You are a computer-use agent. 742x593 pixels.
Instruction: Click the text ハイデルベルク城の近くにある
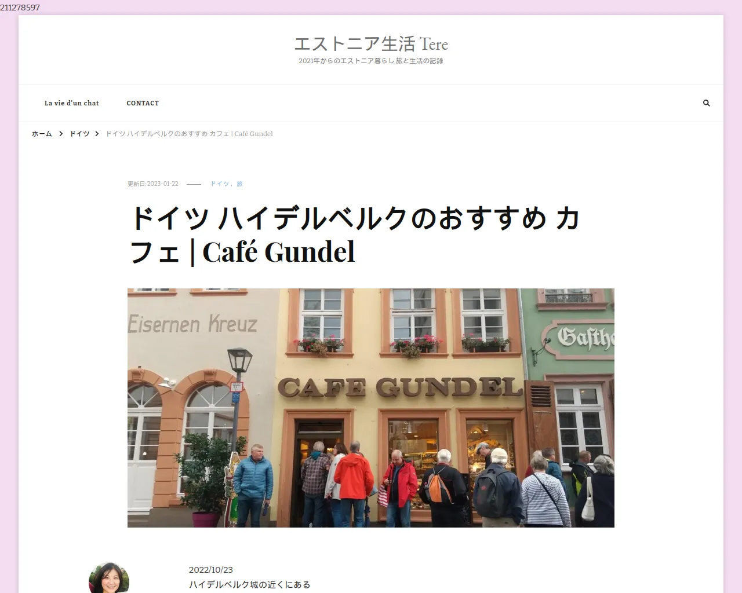(250, 585)
